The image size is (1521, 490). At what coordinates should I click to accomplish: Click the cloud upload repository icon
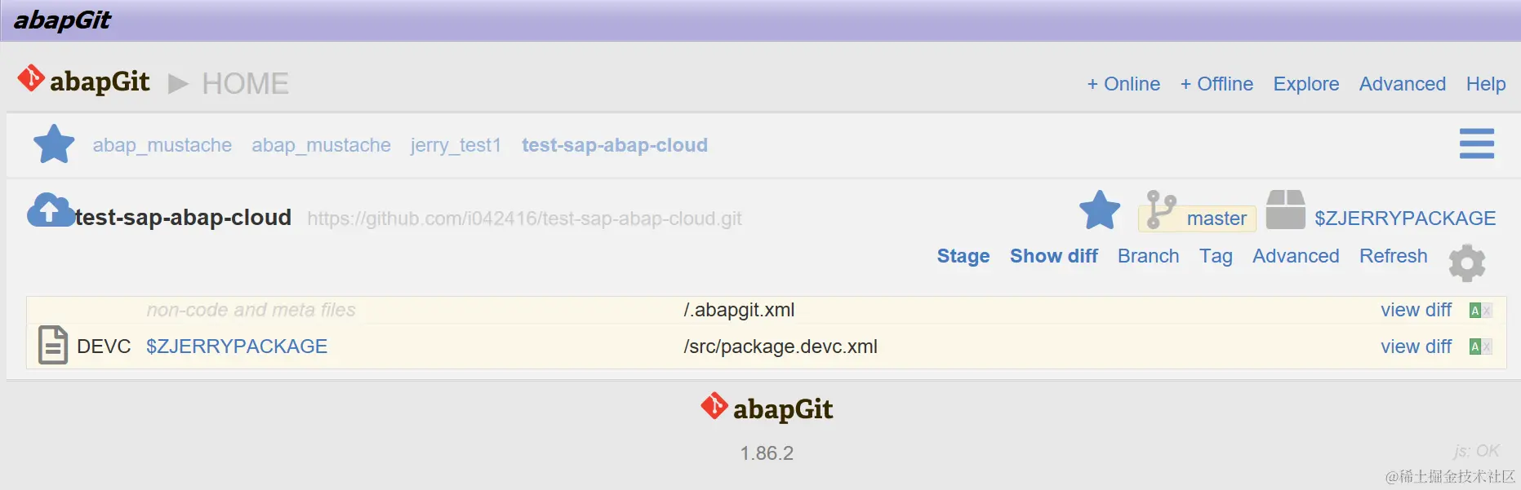[x=49, y=210]
